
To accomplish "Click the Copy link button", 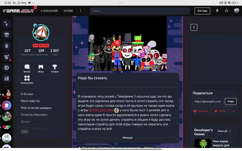I will click(x=231, y=101).
